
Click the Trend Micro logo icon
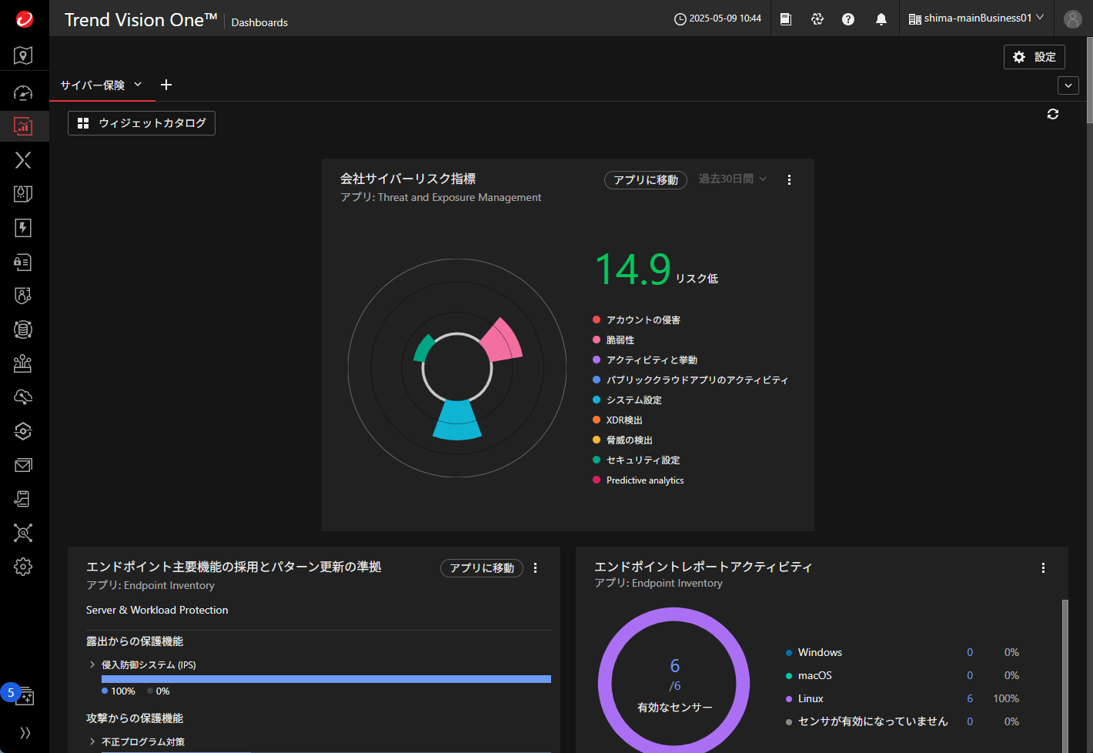[25, 19]
